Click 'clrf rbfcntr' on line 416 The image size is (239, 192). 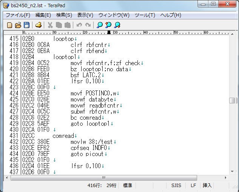pyautogui.click(x=89, y=45)
